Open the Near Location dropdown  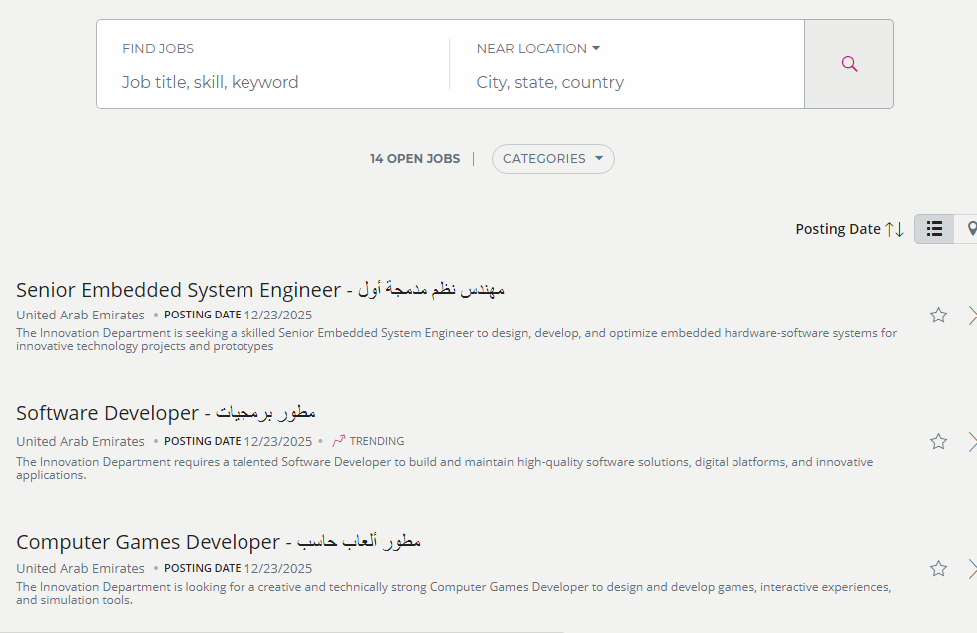(x=538, y=48)
